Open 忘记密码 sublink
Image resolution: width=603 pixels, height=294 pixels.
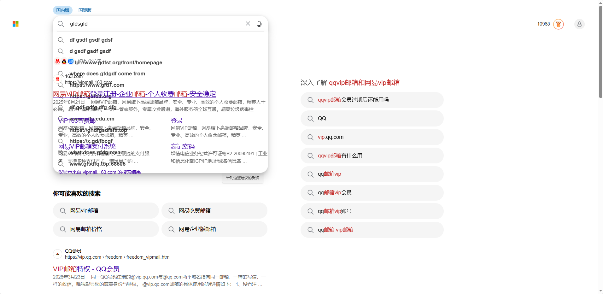click(x=183, y=146)
